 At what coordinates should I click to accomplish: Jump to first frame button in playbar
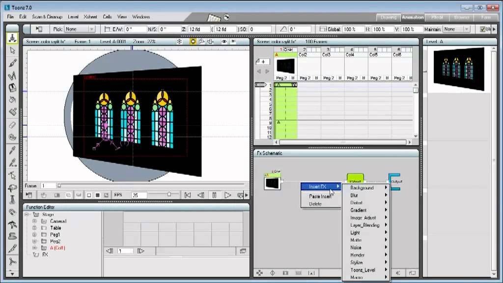188,195
